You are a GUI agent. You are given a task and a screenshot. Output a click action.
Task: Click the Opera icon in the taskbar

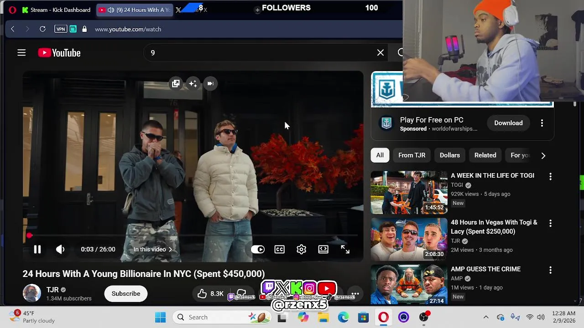(383, 317)
